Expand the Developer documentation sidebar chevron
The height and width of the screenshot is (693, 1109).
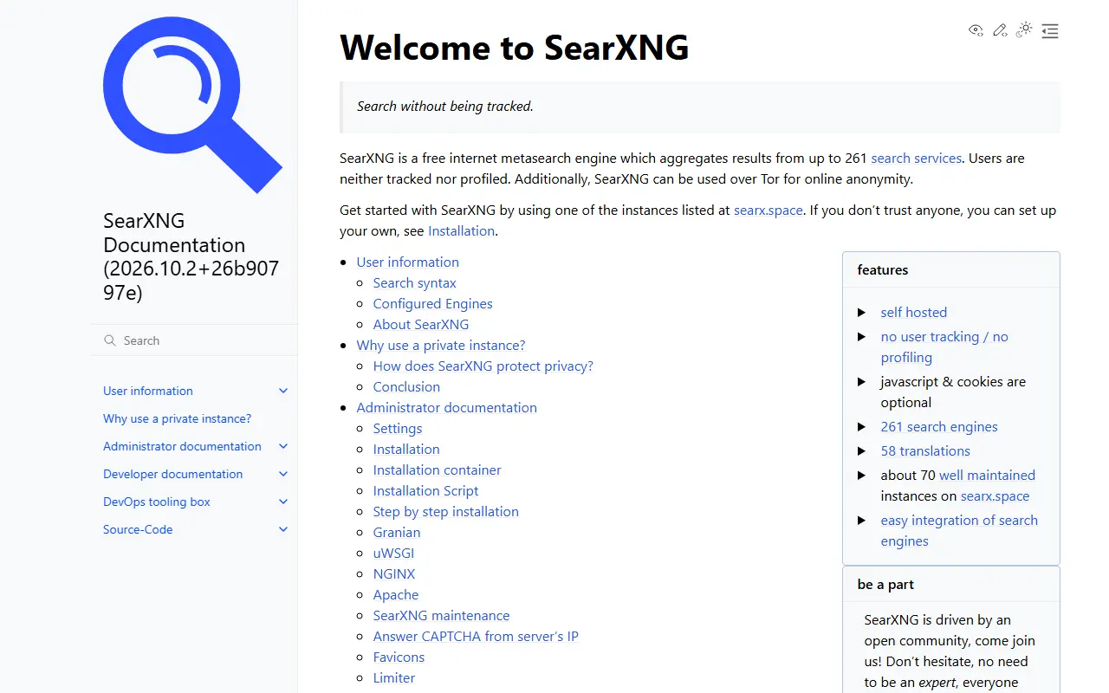coord(283,474)
